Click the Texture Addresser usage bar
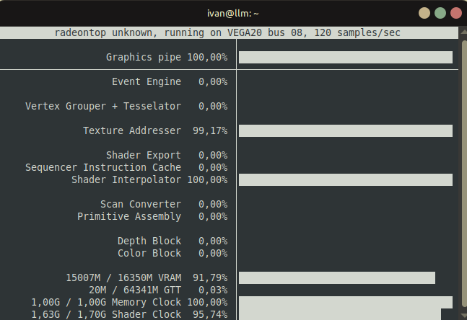This screenshot has height=320, width=467. [346, 131]
